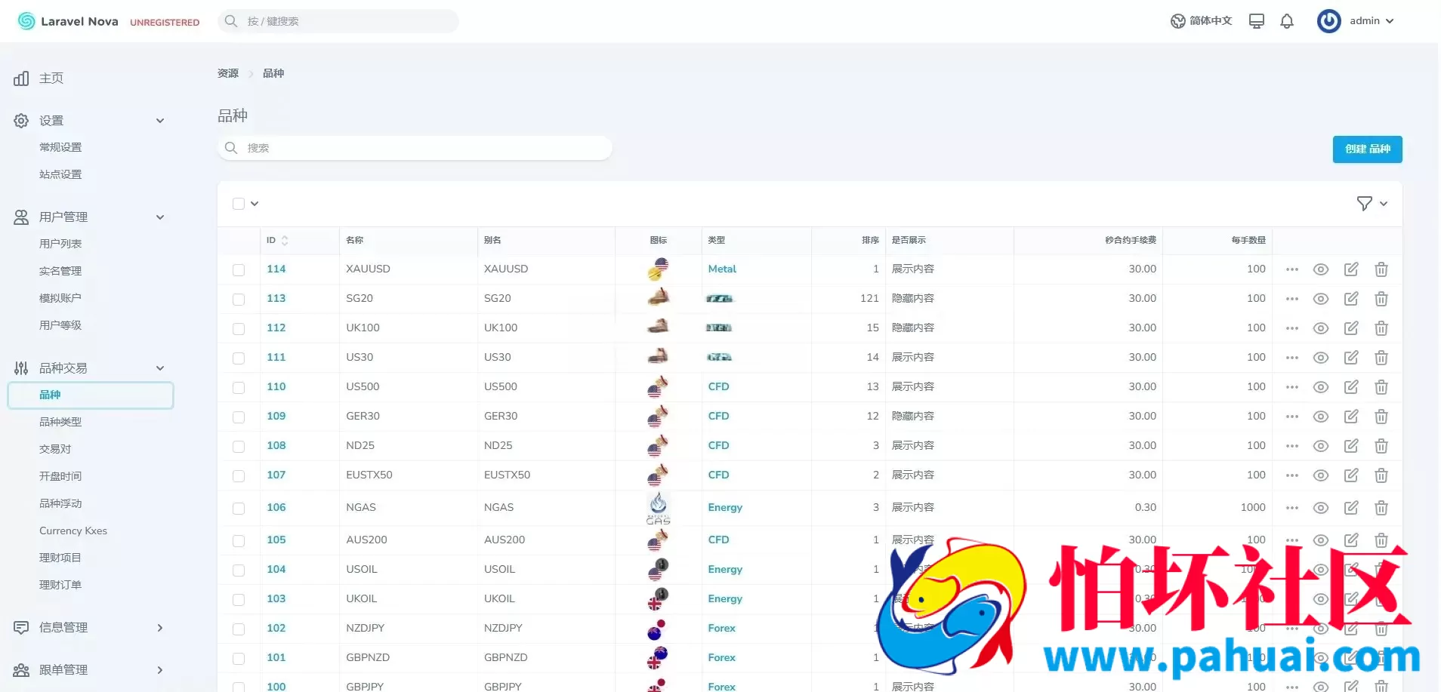Screen dimensions: 1441x692
Task: Open the filter funnel icon
Action: tap(1364, 204)
